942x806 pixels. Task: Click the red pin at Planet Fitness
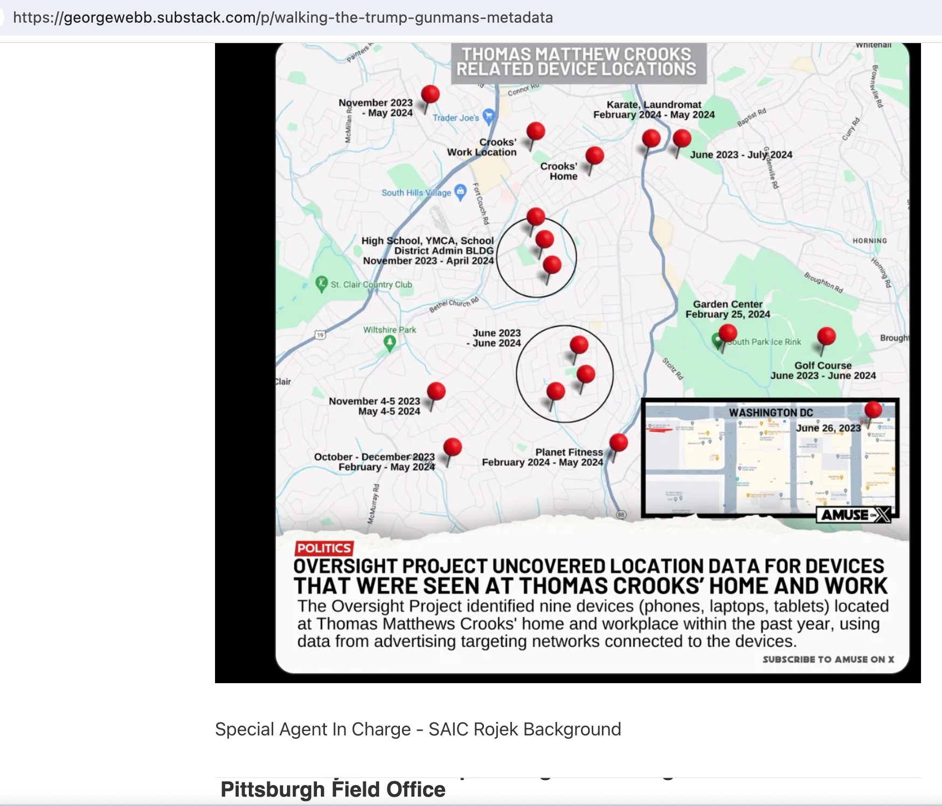tap(618, 444)
